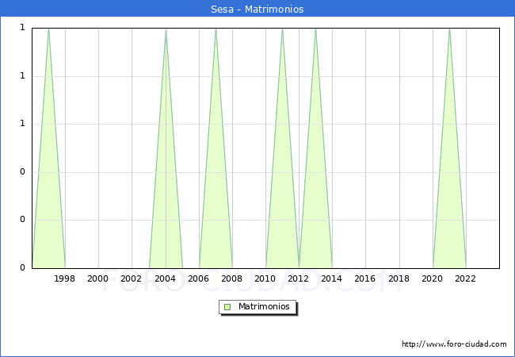This screenshot has width=515, height=357.
Task: Select the 2011 data peak
Action: pyautogui.click(x=282, y=29)
